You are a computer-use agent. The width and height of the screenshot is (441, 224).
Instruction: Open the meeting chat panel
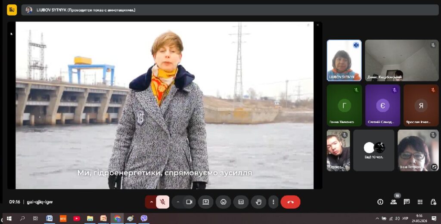click(407, 202)
